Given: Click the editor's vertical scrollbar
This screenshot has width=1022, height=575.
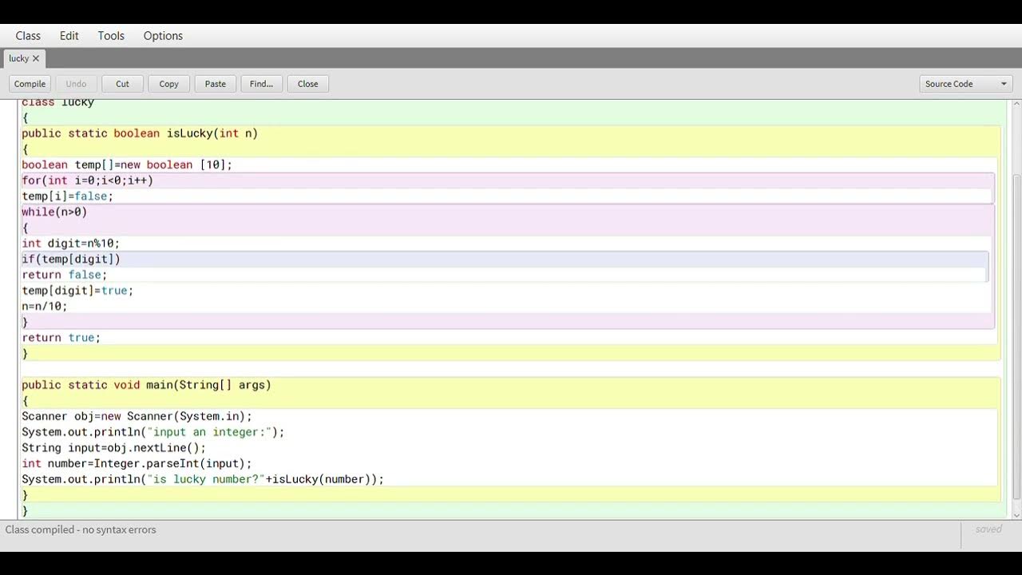Looking at the screenshot, I should click(x=1016, y=335).
